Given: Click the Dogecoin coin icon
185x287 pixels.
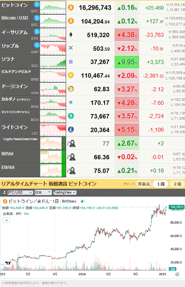Looking at the screenshot, I should pos(71,89).
